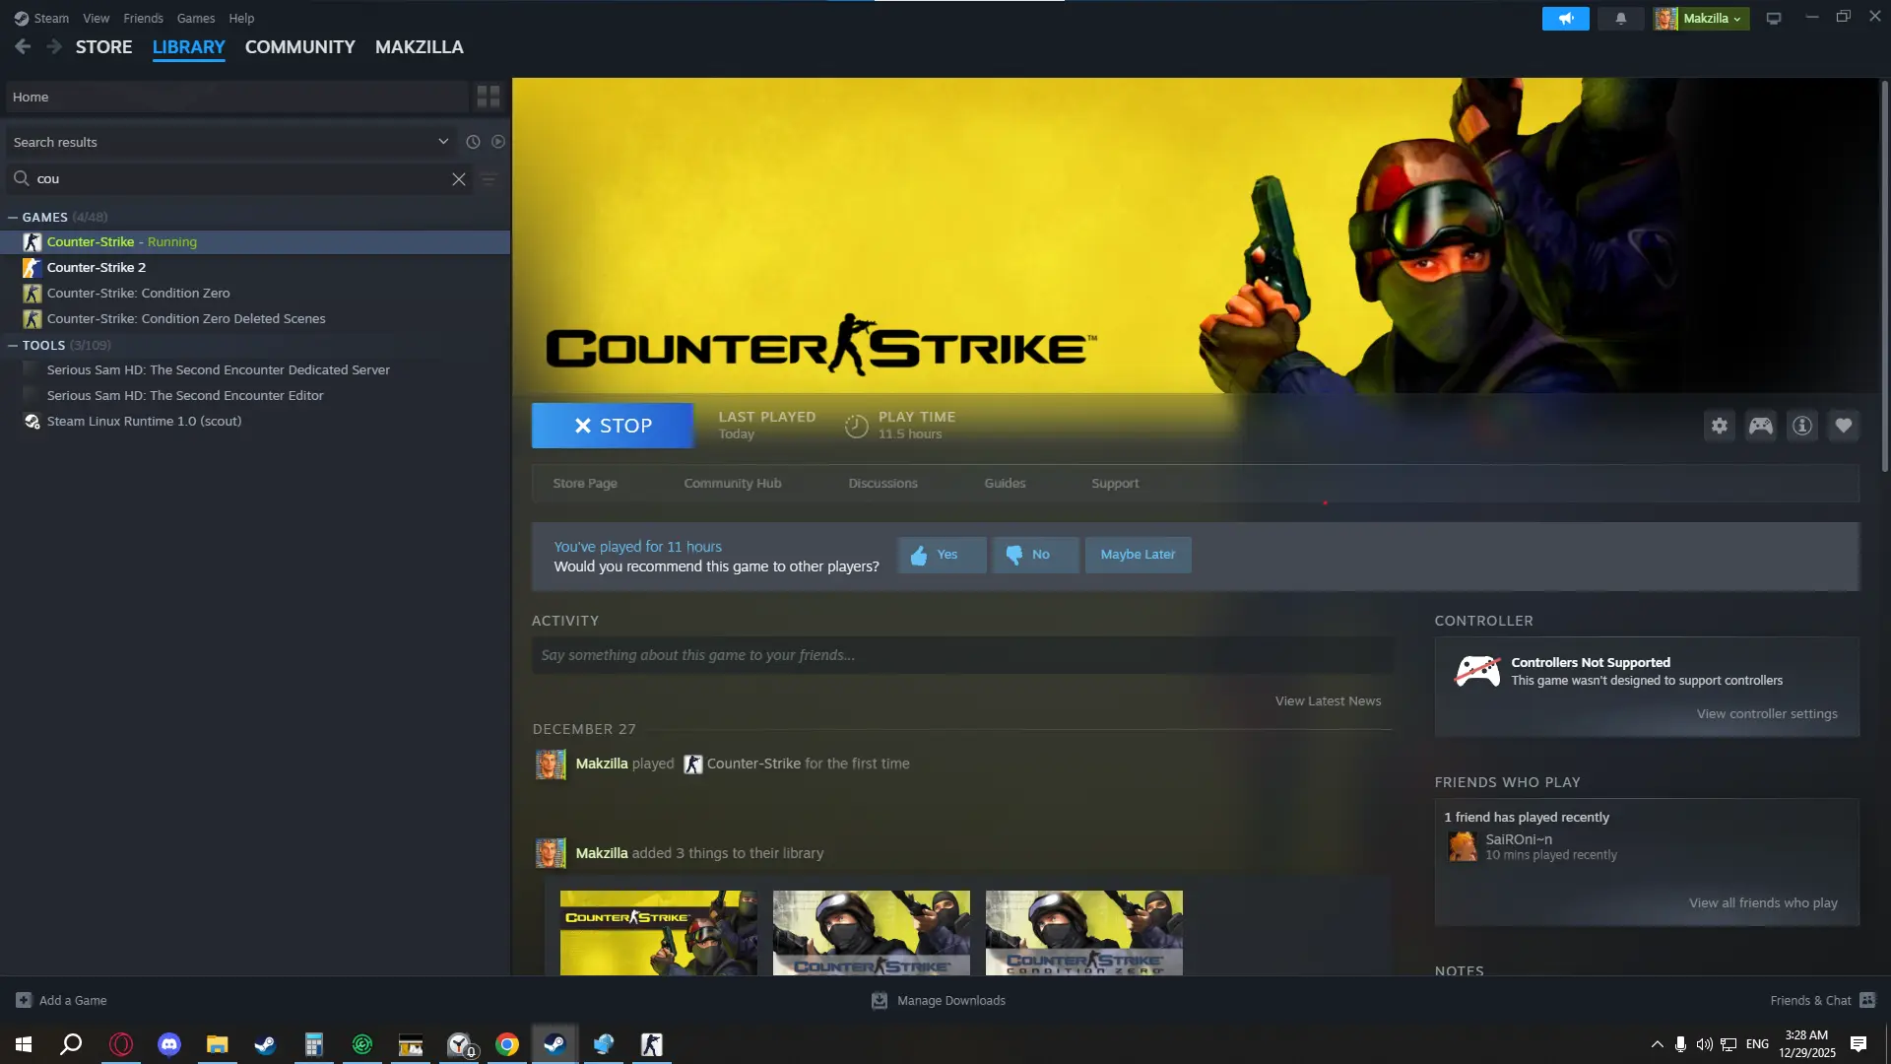Image resolution: width=1891 pixels, height=1064 pixels.
Task: Open the system volume control icon
Action: [1704, 1044]
